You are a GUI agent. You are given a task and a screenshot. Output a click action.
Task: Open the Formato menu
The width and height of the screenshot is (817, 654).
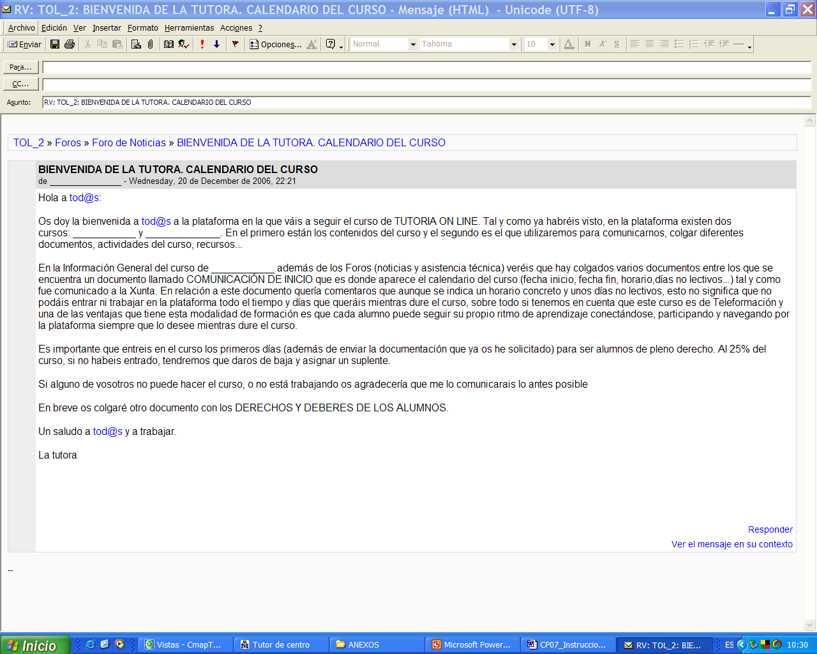[142, 28]
